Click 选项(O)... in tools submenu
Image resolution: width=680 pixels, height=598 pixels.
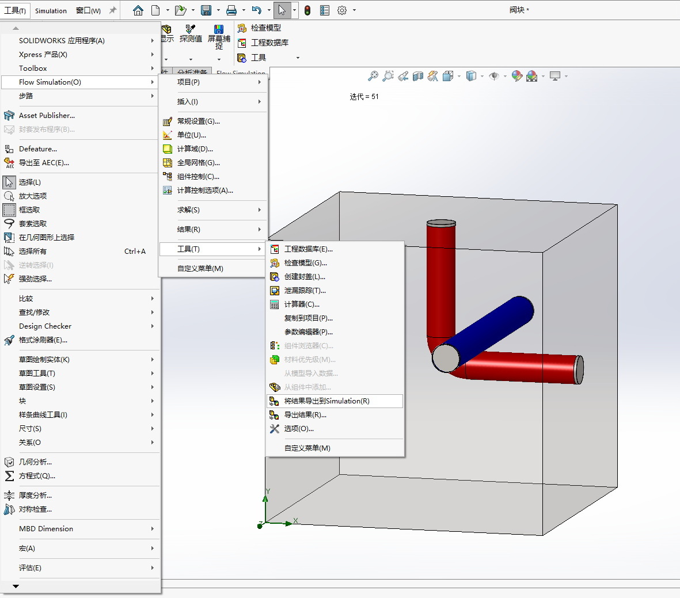click(335, 429)
